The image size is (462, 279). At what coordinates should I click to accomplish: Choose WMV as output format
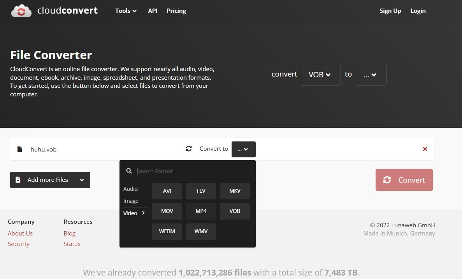pos(201,231)
